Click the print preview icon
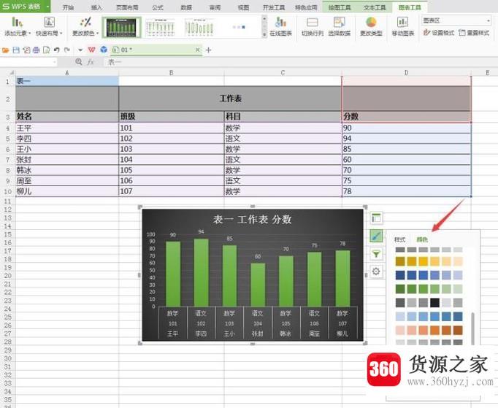This screenshot has width=498, height=408. (47, 50)
